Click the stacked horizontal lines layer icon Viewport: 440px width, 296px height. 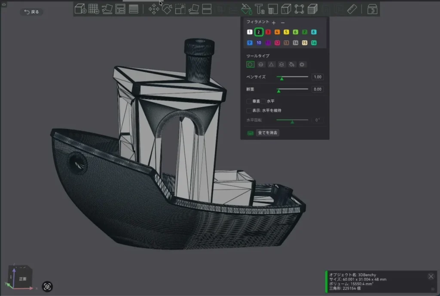pyautogui.click(x=134, y=9)
